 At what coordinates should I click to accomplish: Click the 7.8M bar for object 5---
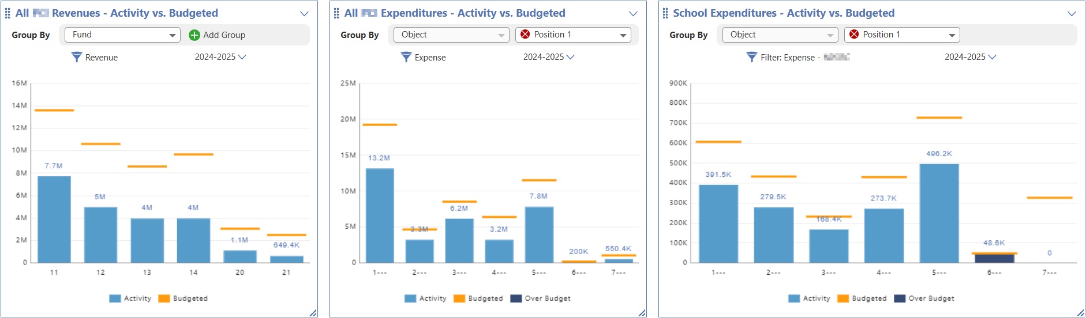539,234
